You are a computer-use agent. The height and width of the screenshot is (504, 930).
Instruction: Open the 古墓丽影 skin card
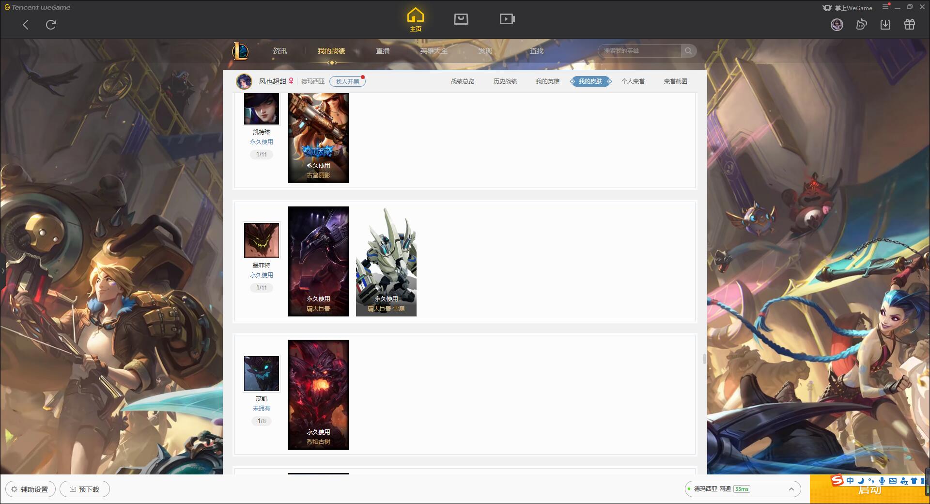pyautogui.click(x=318, y=138)
